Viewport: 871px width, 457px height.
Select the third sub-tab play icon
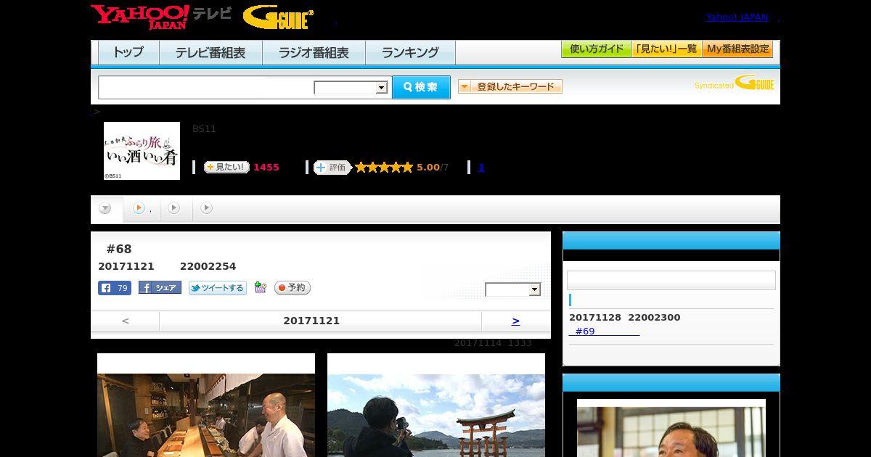(173, 208)
